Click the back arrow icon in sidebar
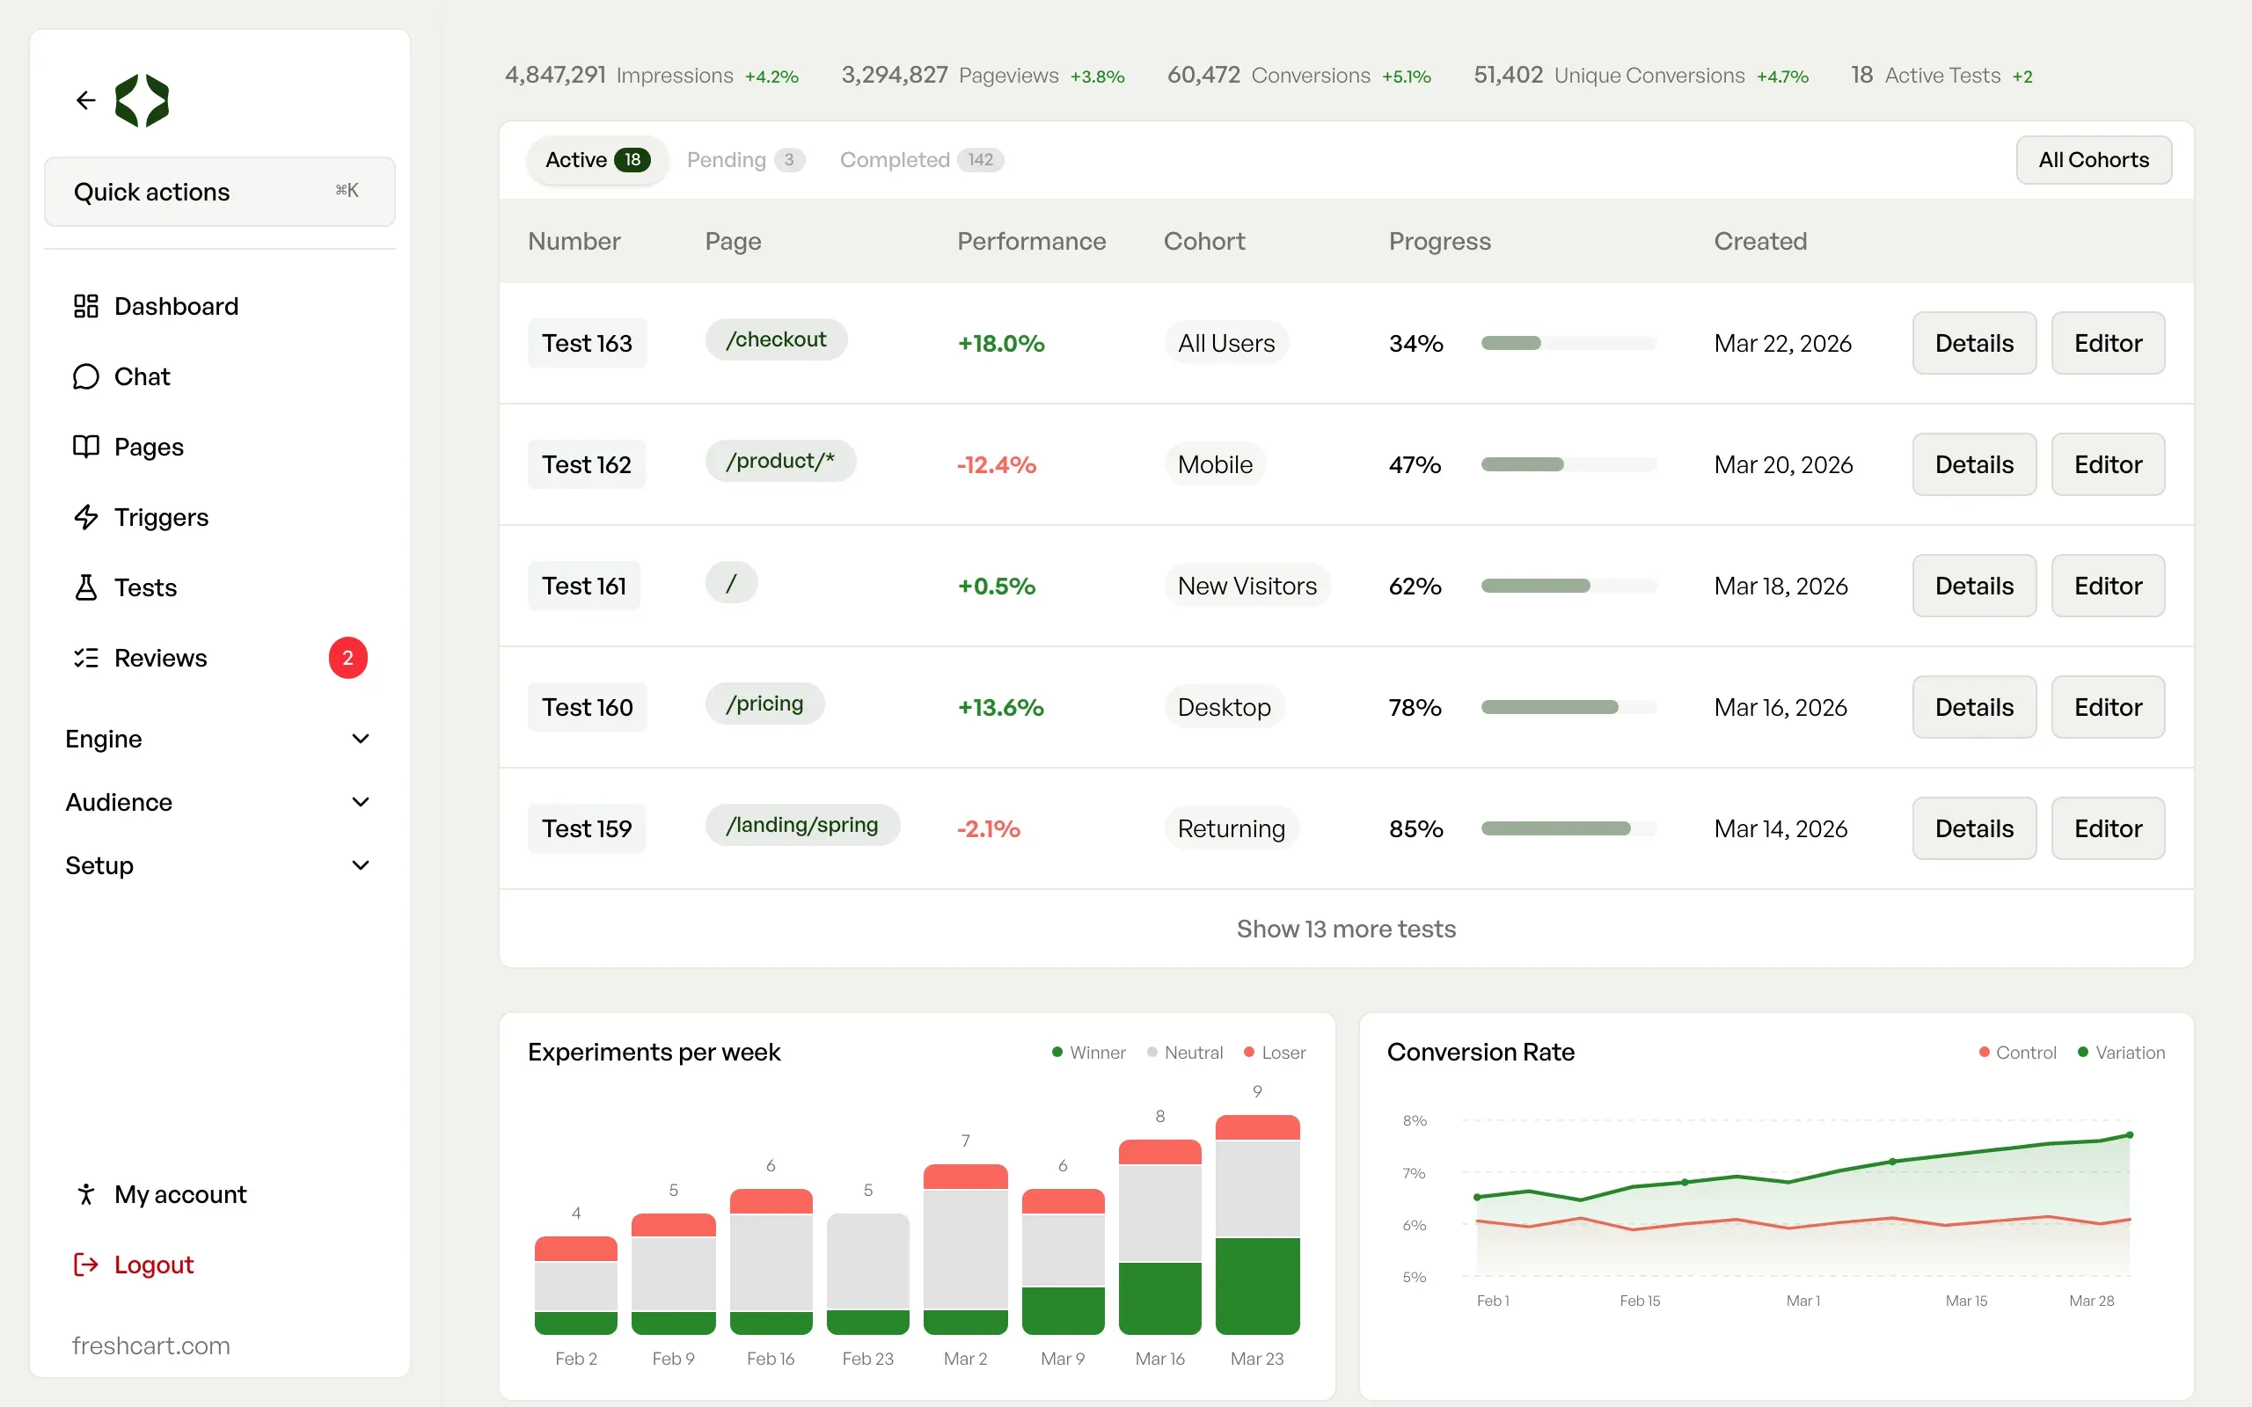2252x1407 pixels. pyautogui.click(x=85, y=99)
